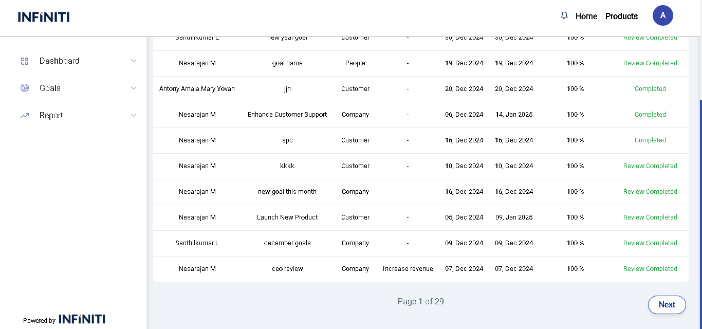702x329 pixels.
Task: Click the december goals row name
Action: (287, 243)
